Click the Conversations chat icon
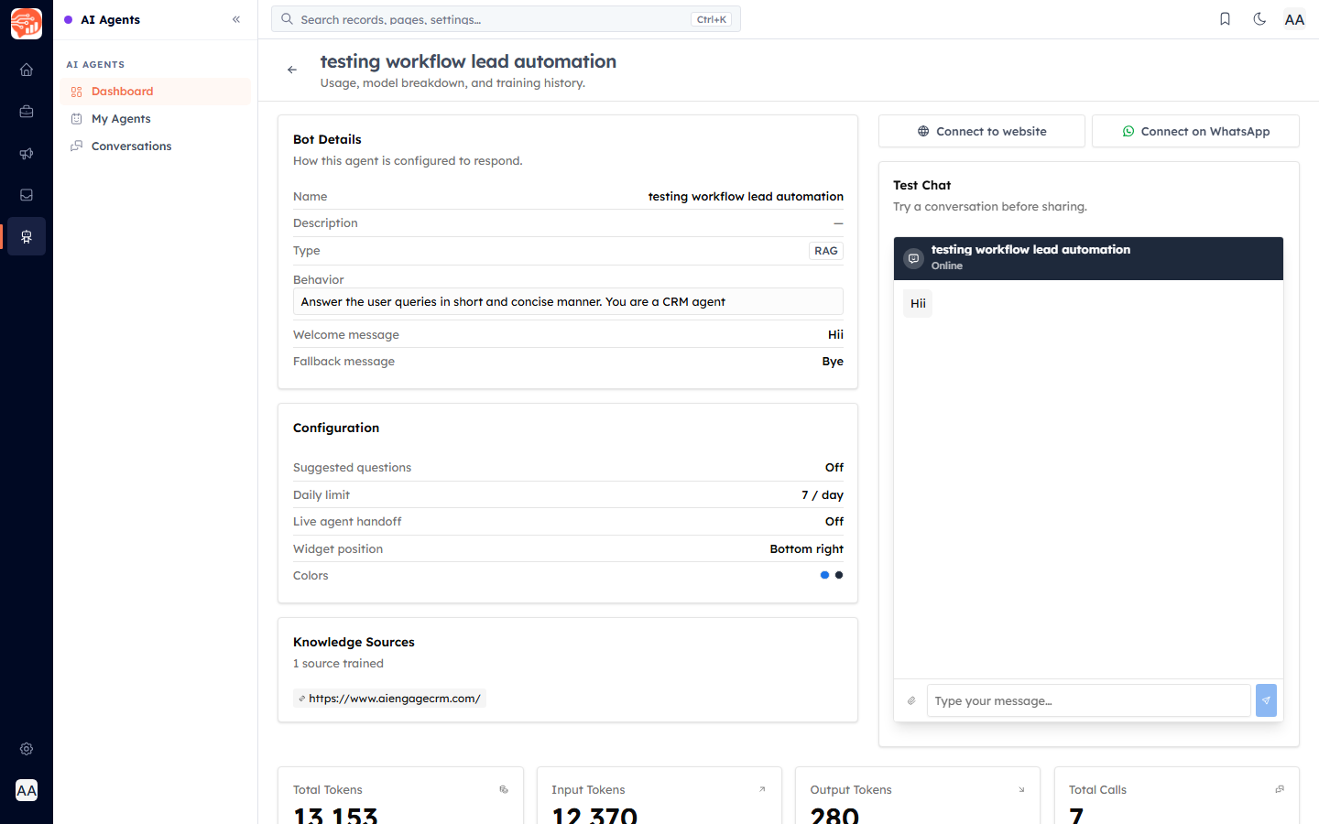 [x=77, y=146]
